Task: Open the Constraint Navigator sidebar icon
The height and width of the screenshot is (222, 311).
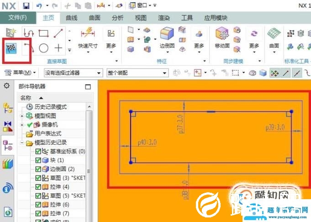Action: [8, 127]
